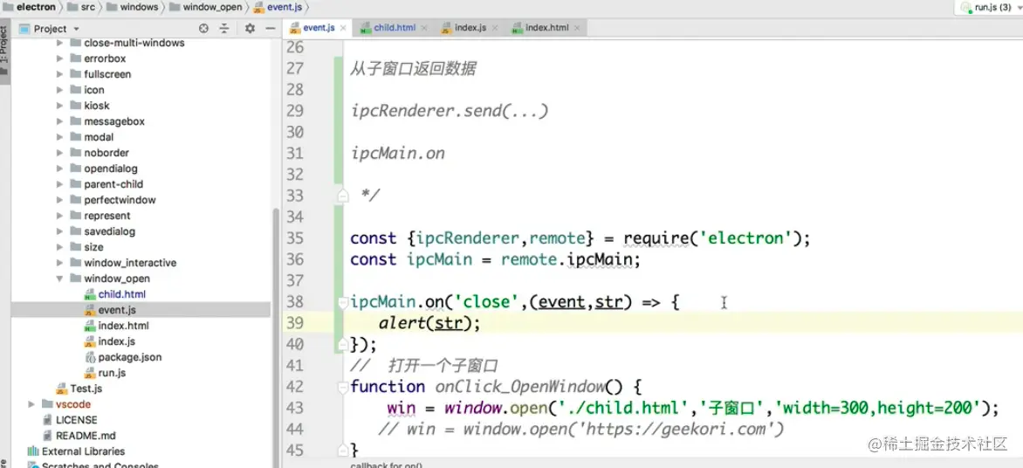This screenshot has width=1023, height=468.
Task: Click on the alert(str) code line
Action: point(429,323)
